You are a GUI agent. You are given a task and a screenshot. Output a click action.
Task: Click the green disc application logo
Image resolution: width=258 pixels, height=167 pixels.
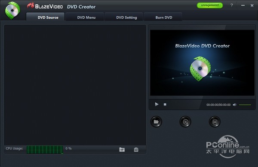point(12,10)
